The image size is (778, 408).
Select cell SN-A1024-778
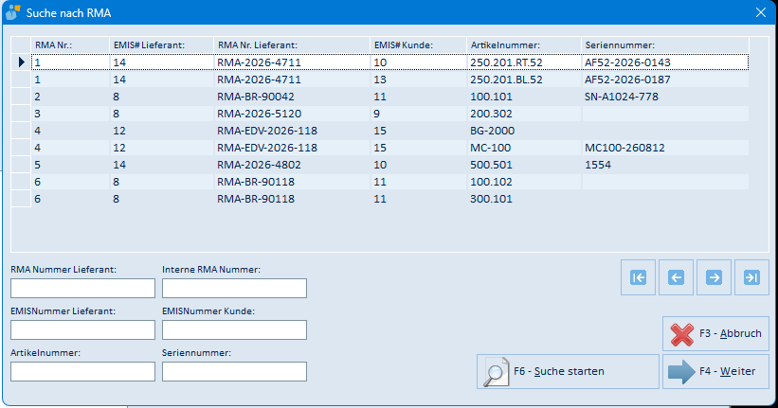[665, 97]
